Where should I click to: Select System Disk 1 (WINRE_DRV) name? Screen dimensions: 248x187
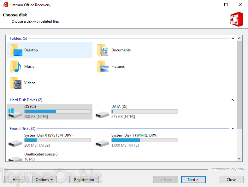coord(134,135)
